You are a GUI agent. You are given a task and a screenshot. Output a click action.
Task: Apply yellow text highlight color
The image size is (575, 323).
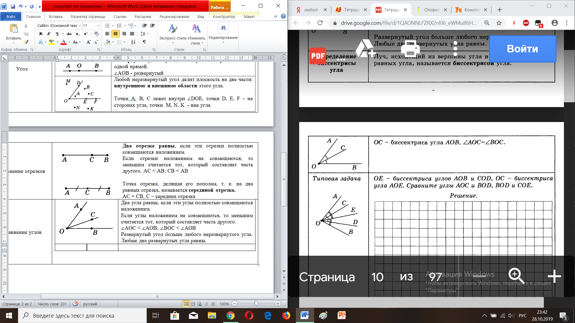pyautogui.click(x=51, y=42)
